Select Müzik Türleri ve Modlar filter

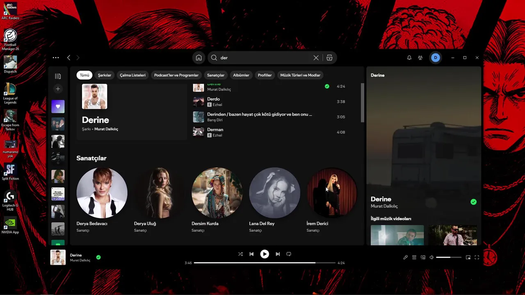point(300,75)
